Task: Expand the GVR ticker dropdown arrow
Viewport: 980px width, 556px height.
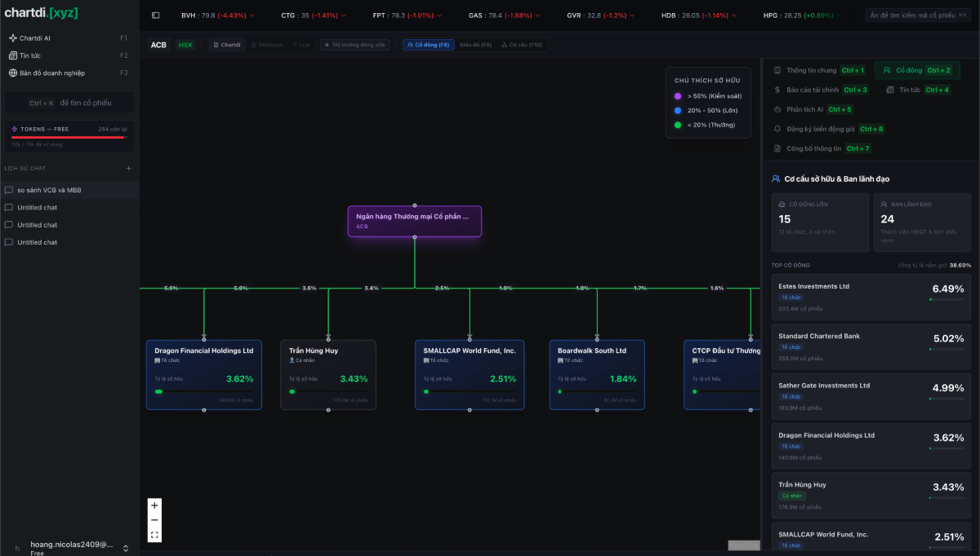Action: [x=632, y=15]
